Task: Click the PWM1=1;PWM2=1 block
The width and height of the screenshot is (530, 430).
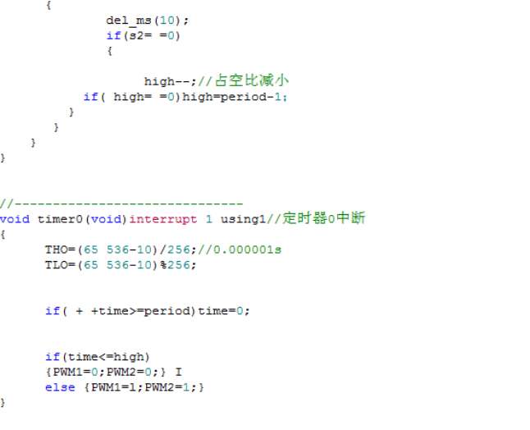Action: coord(144,387)
